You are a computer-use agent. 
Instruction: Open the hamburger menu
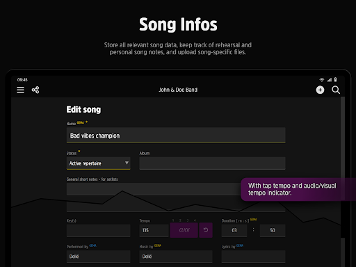click(20, 90)
